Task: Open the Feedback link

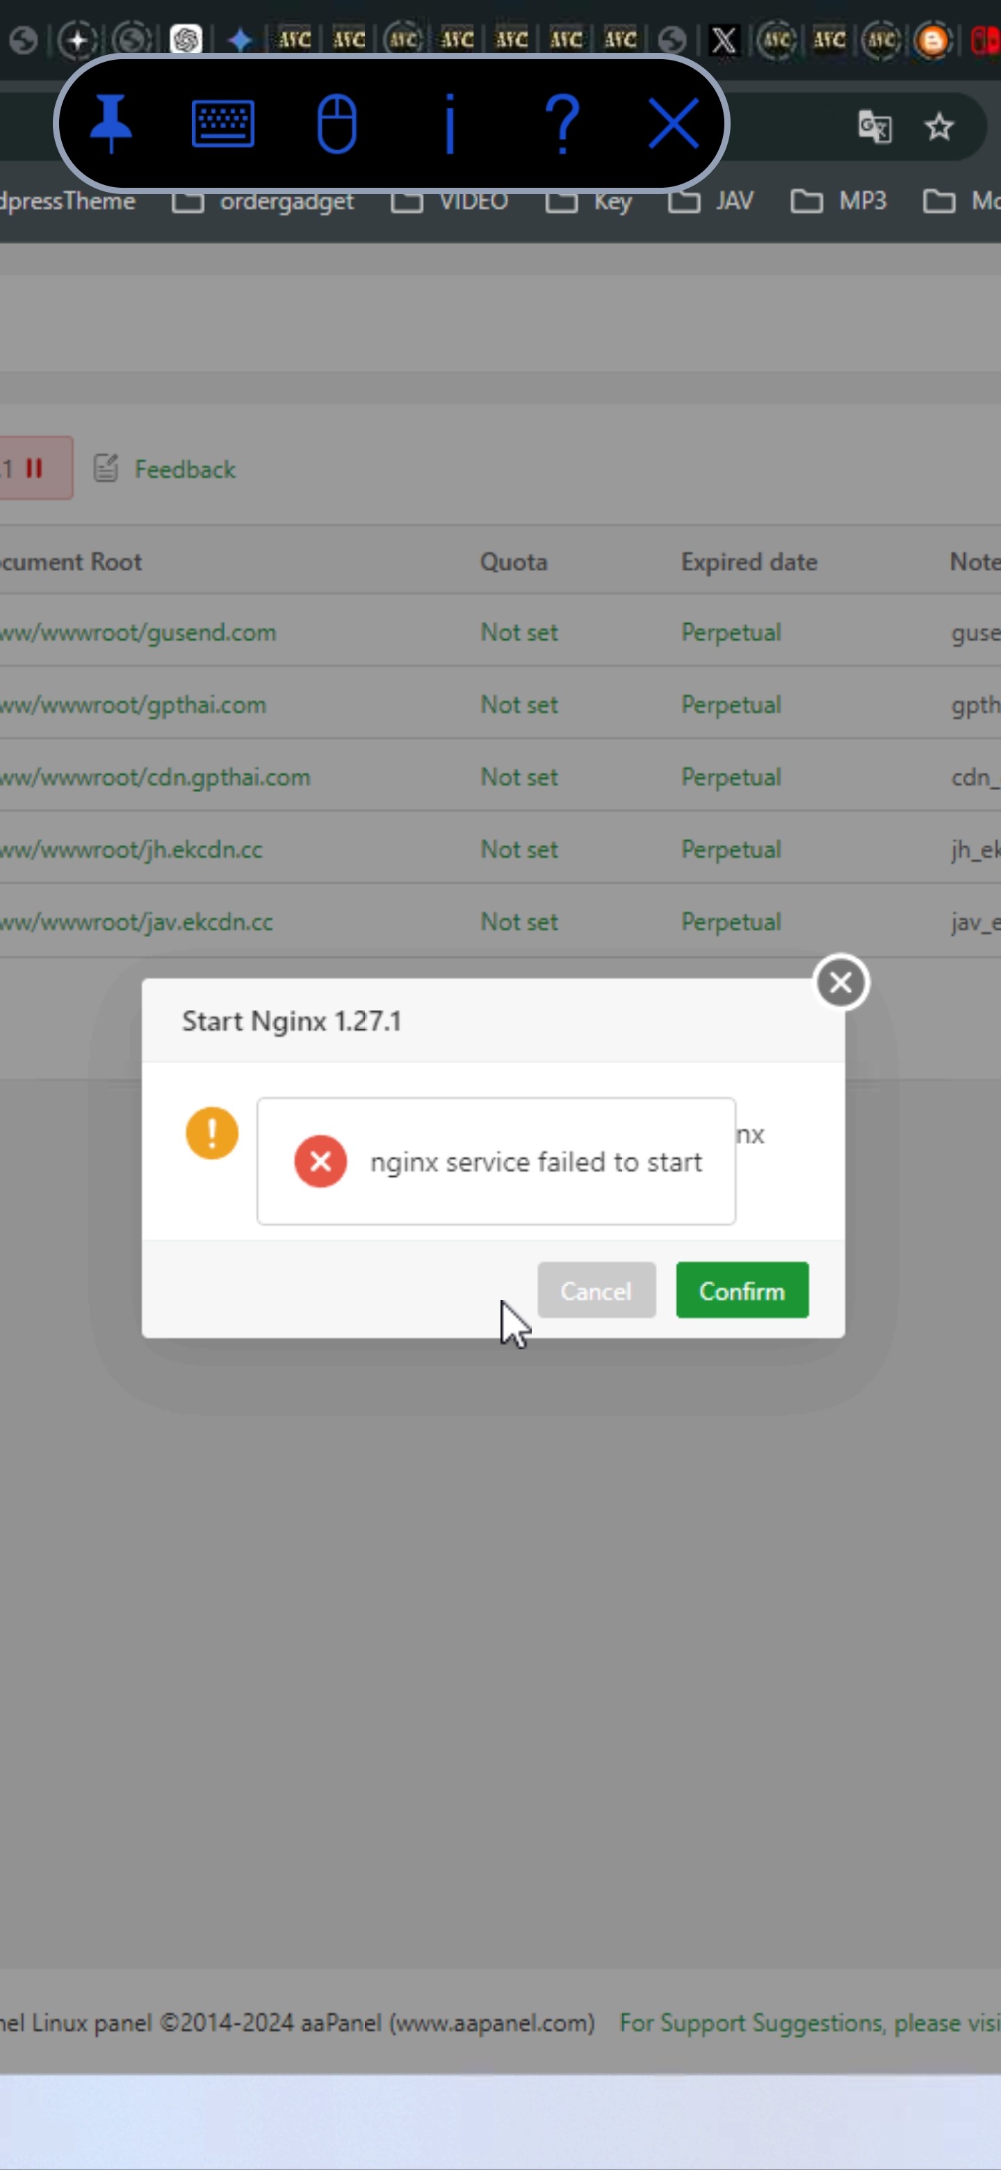Action: [184, 469]
